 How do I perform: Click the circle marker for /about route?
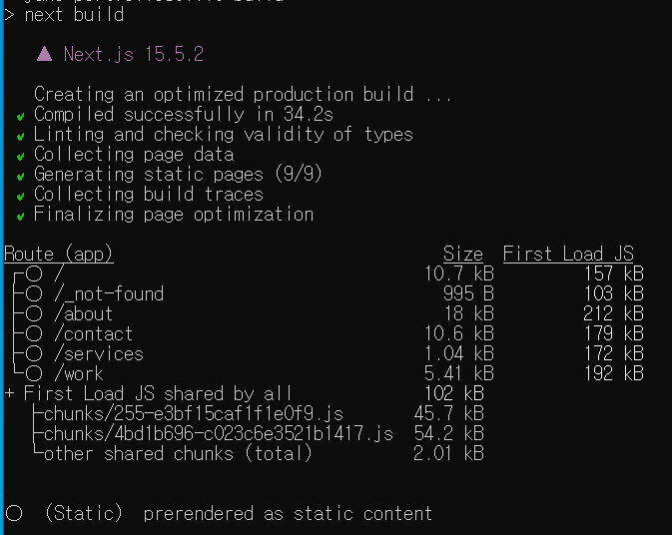click(34, 313)
